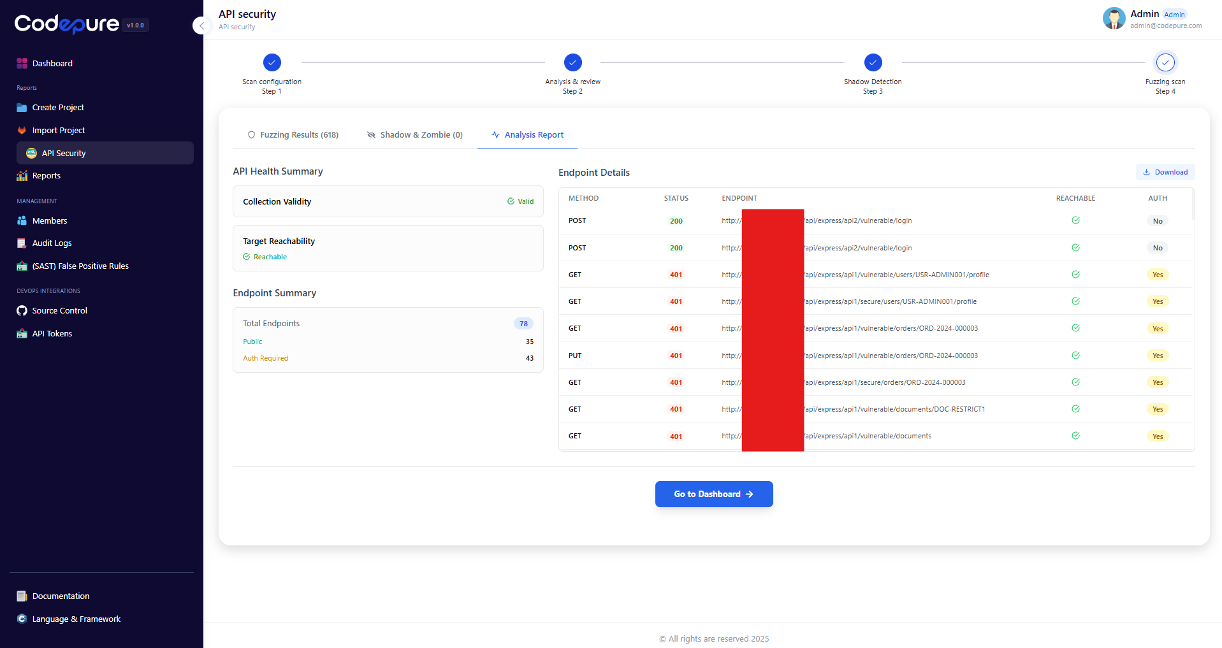Go to Analysis & review step 2
1222x648 pixels.
572,62
